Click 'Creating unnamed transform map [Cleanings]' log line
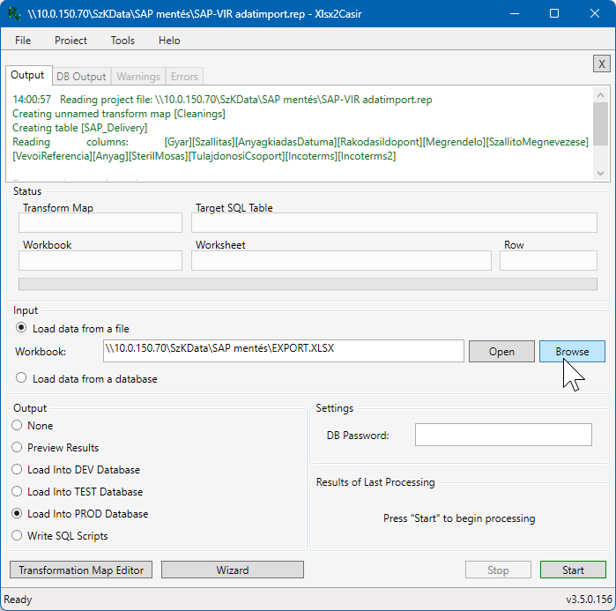Viewport: 616px width, 611px height. click(119, 114)
